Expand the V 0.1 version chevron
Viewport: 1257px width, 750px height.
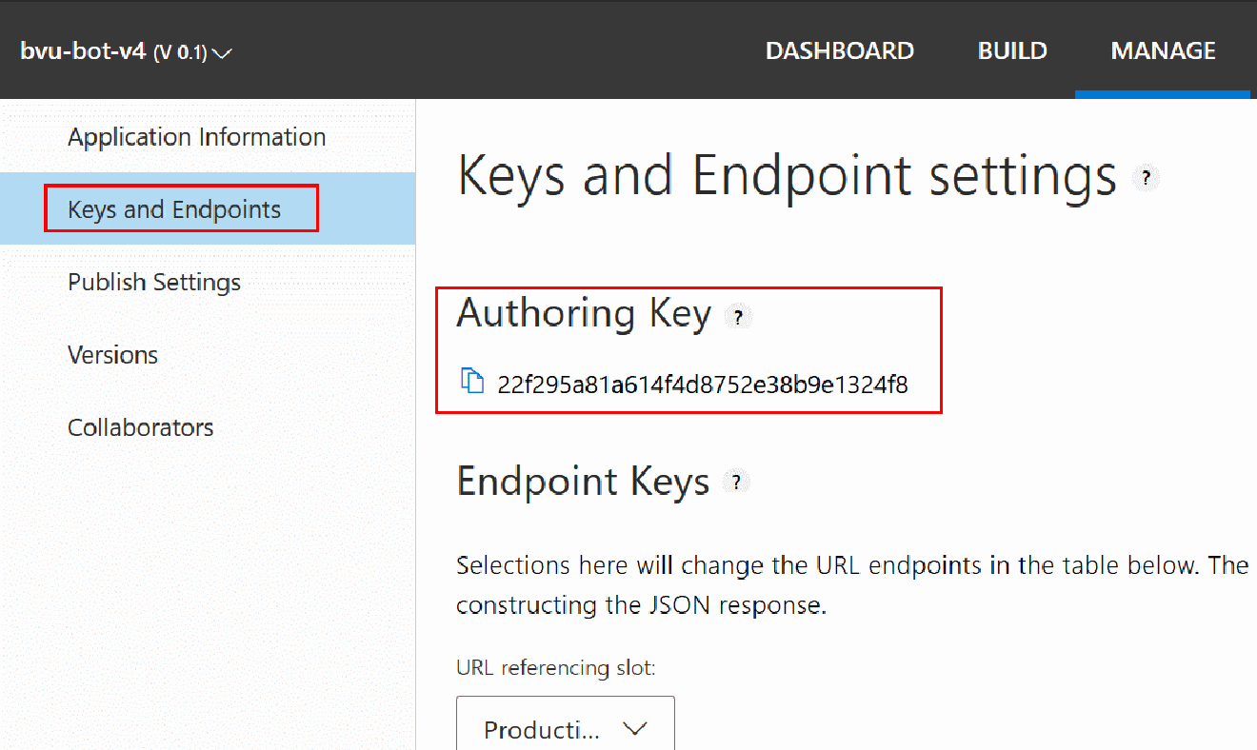click(222, 53)
